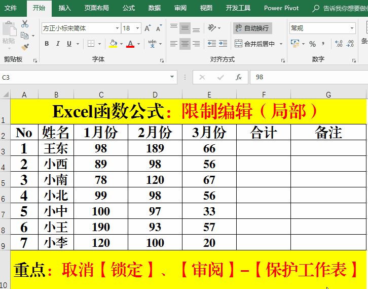Image resolution: width=368 pixels, height=289 pixels.
Task: Open the 公式 ribbon tab
Action: [129, 8]
